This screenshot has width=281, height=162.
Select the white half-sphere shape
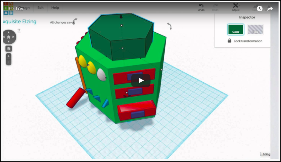point(101,75)
